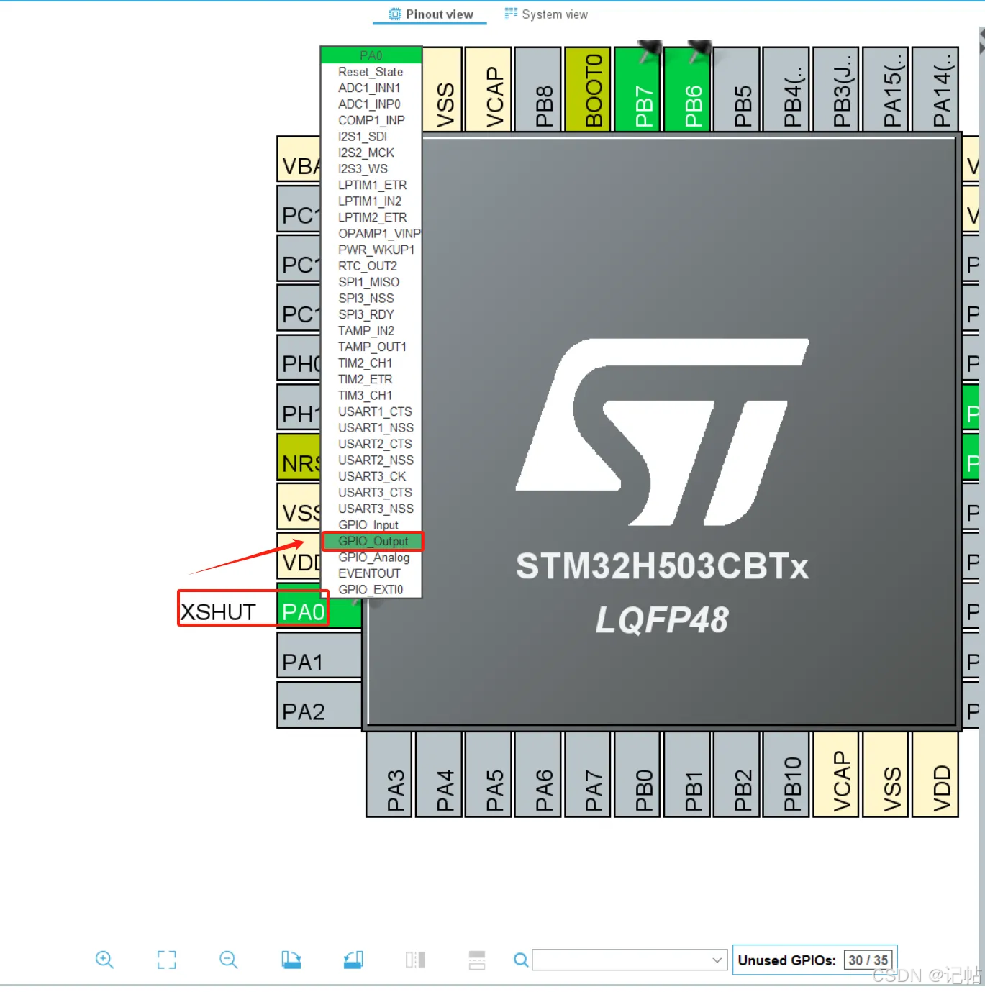
Task: Click the zoom out magnifier icon
Action: (x=229, y=960)
